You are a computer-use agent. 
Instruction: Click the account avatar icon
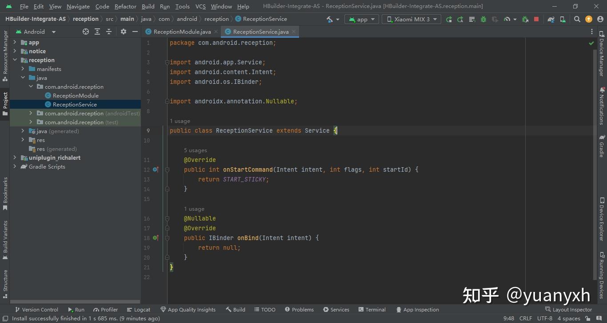pos(599,19)
